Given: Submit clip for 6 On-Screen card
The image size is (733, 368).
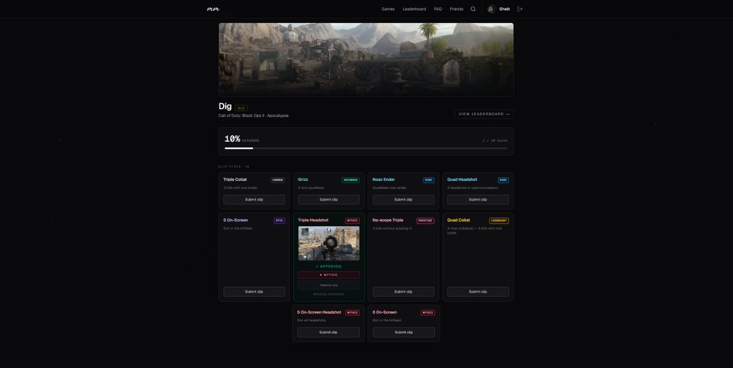Looking at the screenshot, I should click(x=404, y=333).
